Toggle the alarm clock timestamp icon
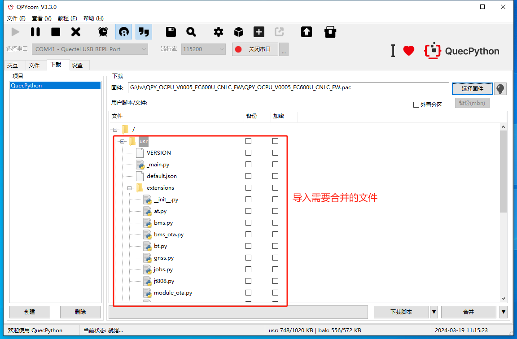The width and height of the screenshot is (517, 339). pyautogui.click(x=103, y=32)
